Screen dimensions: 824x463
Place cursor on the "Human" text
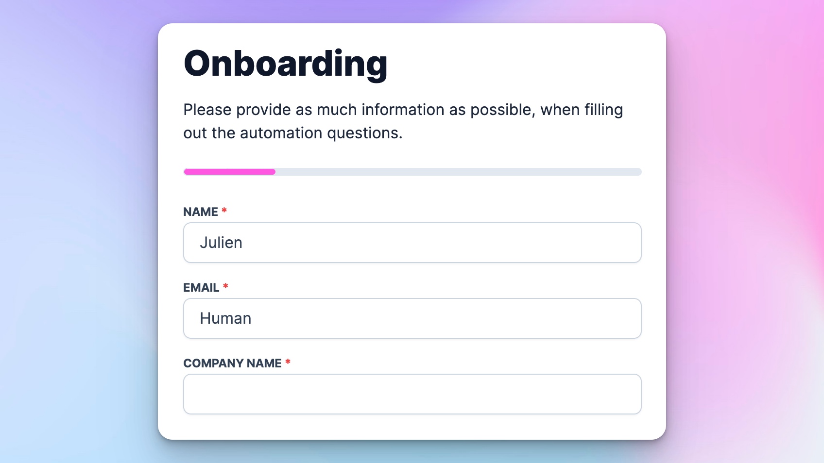(225, 318)
